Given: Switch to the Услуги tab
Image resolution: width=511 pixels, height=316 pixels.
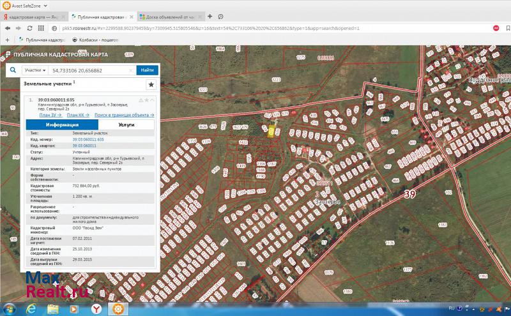Looking at the screenshot, I should 126,125.
